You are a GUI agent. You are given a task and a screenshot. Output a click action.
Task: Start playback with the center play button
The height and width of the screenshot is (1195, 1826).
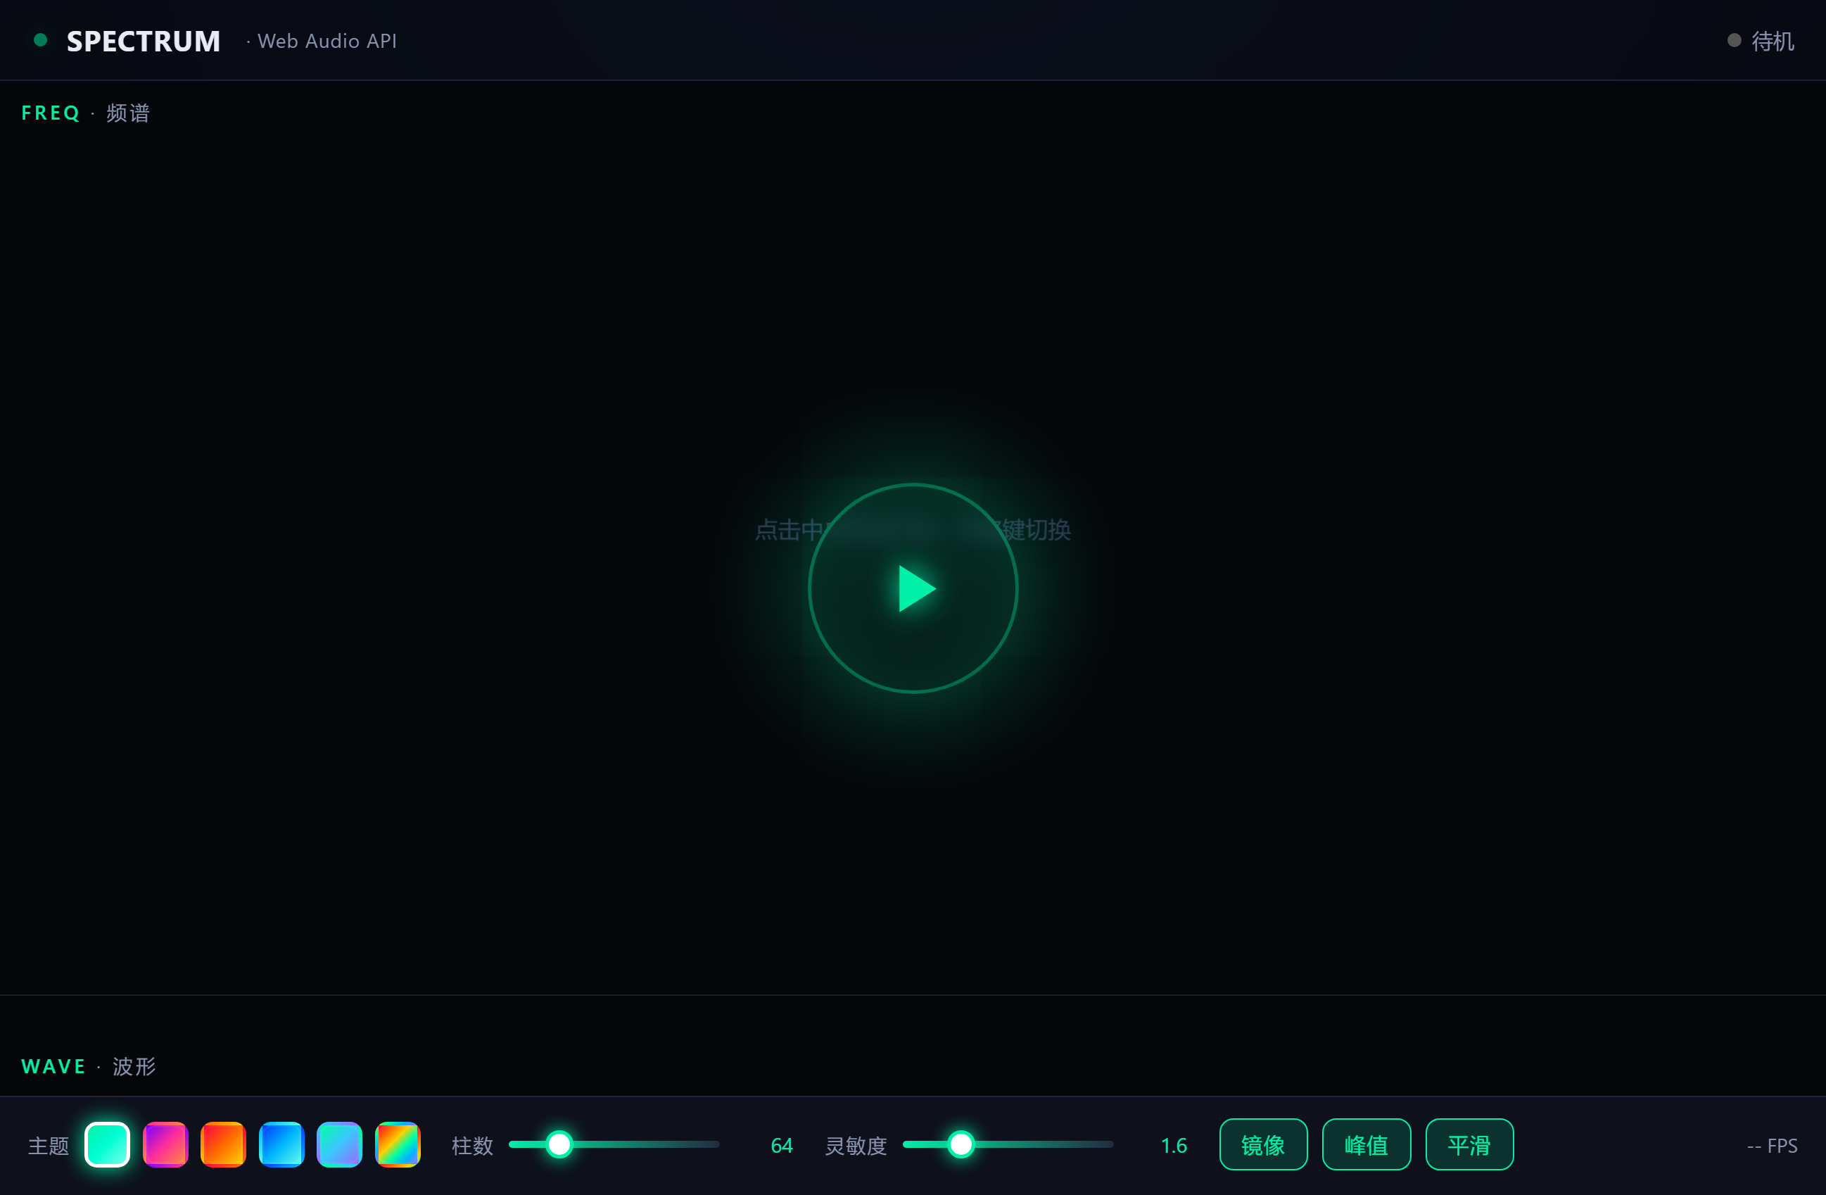coord(913,588)
